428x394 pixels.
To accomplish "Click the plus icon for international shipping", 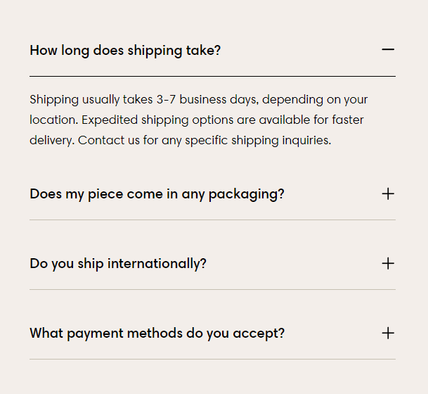I will click(x=388, y=263).
